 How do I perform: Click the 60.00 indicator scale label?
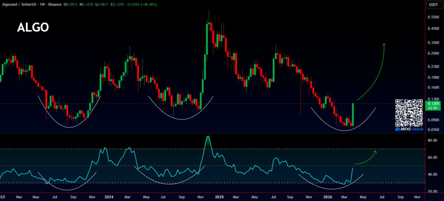click(432, 157)
